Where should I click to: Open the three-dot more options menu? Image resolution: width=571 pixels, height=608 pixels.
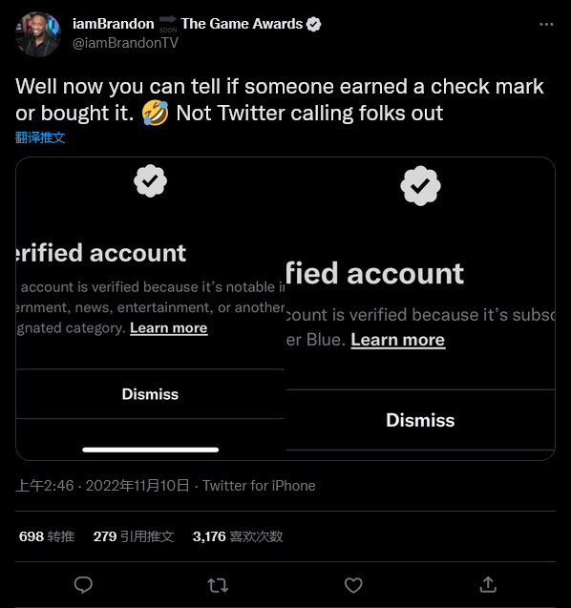[546, 25]
